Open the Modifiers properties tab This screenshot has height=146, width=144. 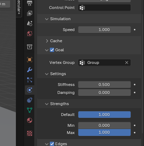(x=30, y=70)
